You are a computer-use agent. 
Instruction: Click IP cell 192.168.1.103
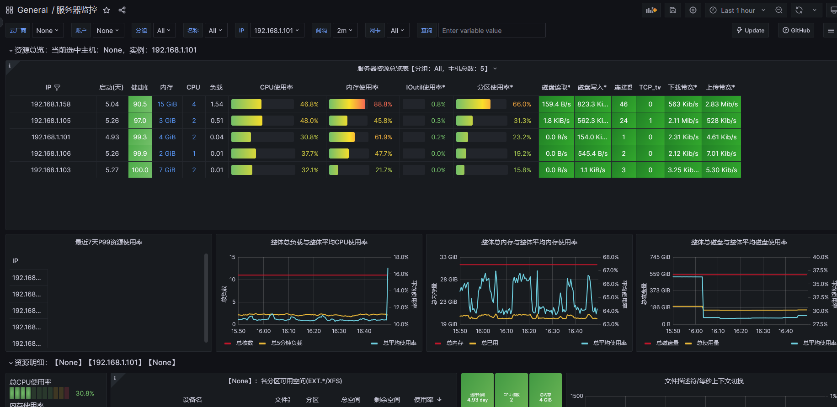click(51, 170)
